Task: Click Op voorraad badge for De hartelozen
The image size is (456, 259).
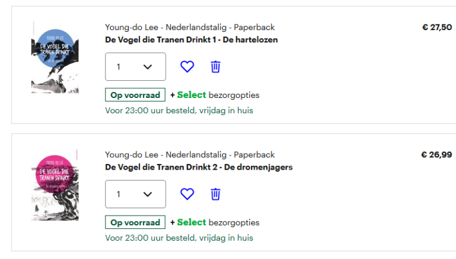Action: 135,95
